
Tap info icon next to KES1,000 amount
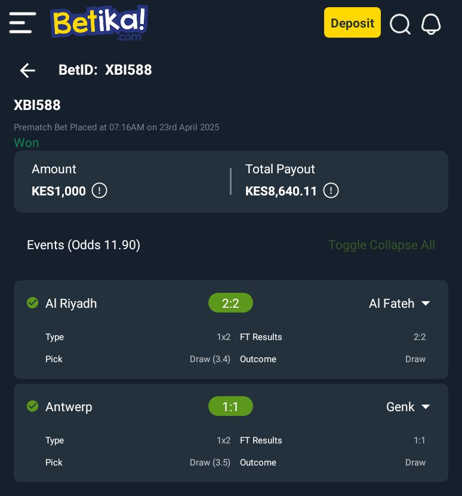pos(100,191)
